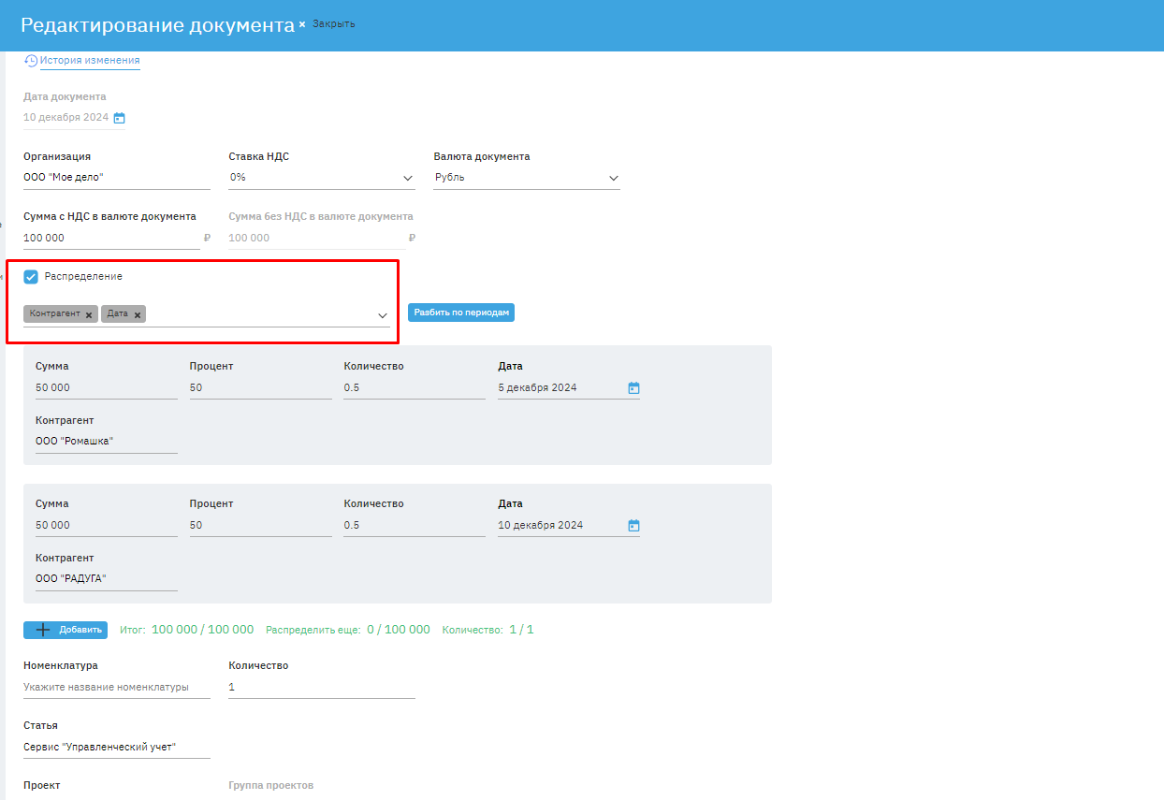Expand the Ставка НДС dropdown

click(x=408, y=178)
